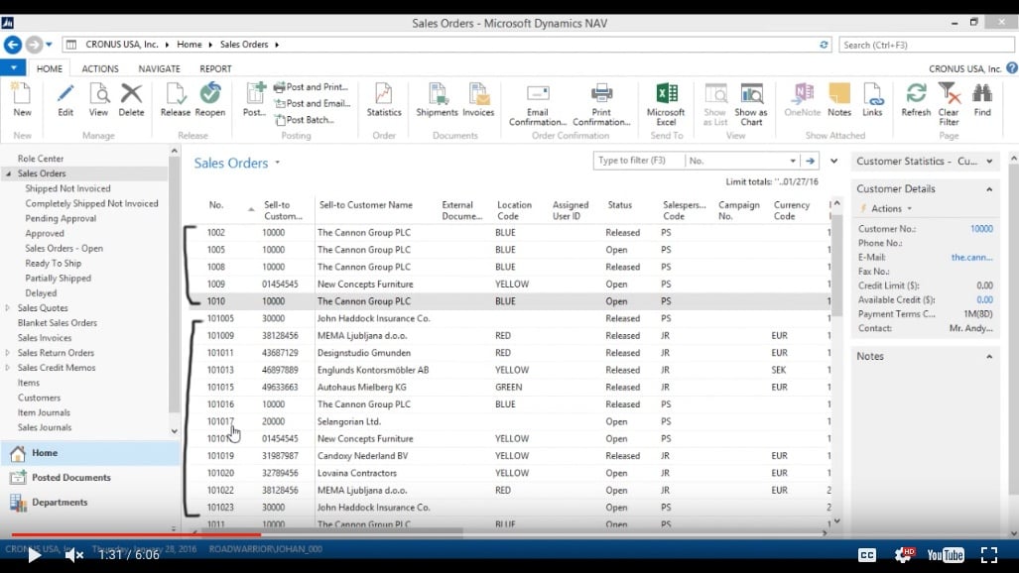Open the Statistics icon in Order group

click(384, 95)
